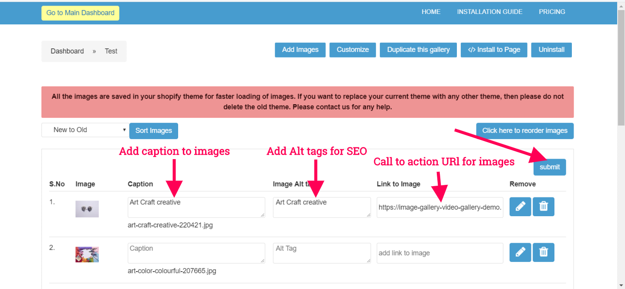The height and width of the screenshot is (289, 625).
Task: Open Click here to reorder images
Action: tap(524, 131)
